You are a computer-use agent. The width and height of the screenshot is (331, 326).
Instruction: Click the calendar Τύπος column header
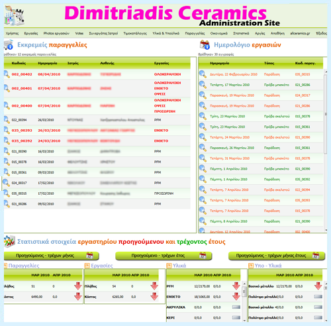[269, 63]
